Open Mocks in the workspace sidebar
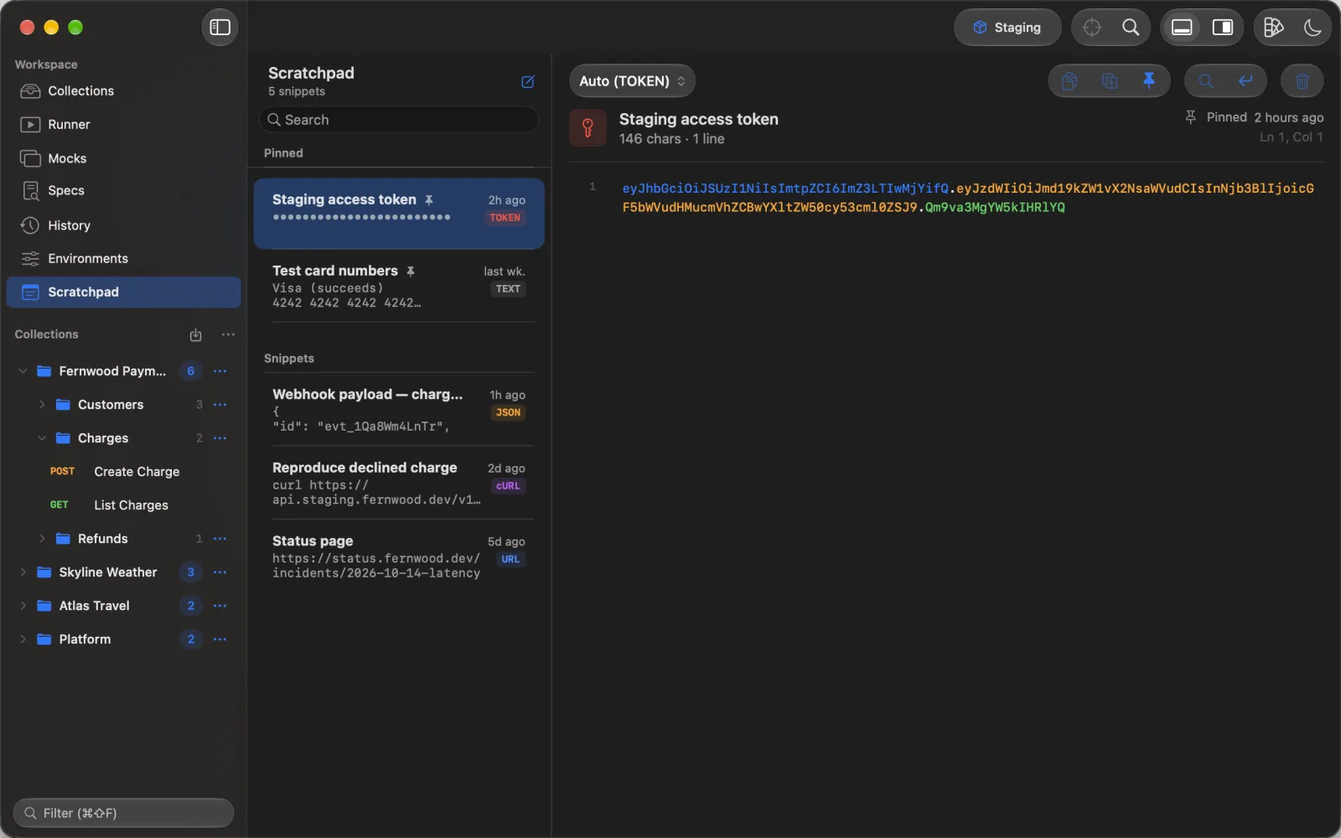 pos(123,158)
